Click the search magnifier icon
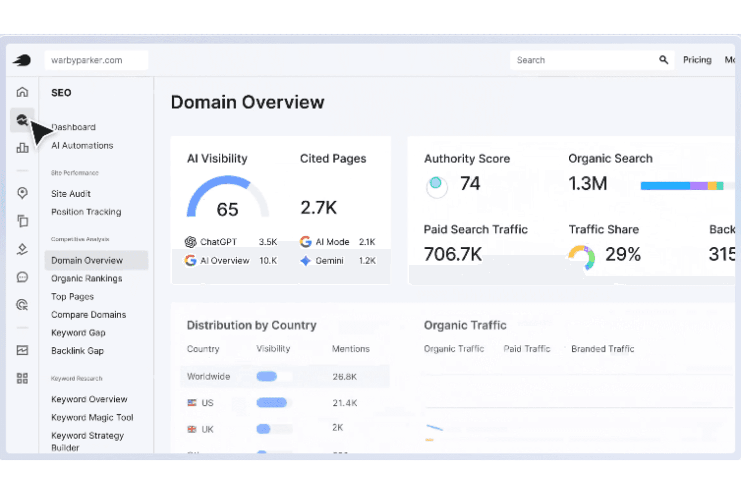Image resolution: width=741 pixels, height=494 pixels. (663, 60)
